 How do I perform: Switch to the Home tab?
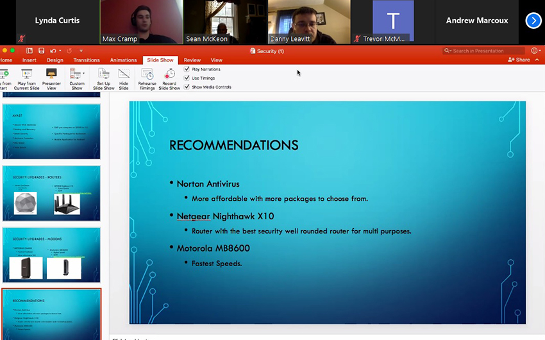click(6, 60)
